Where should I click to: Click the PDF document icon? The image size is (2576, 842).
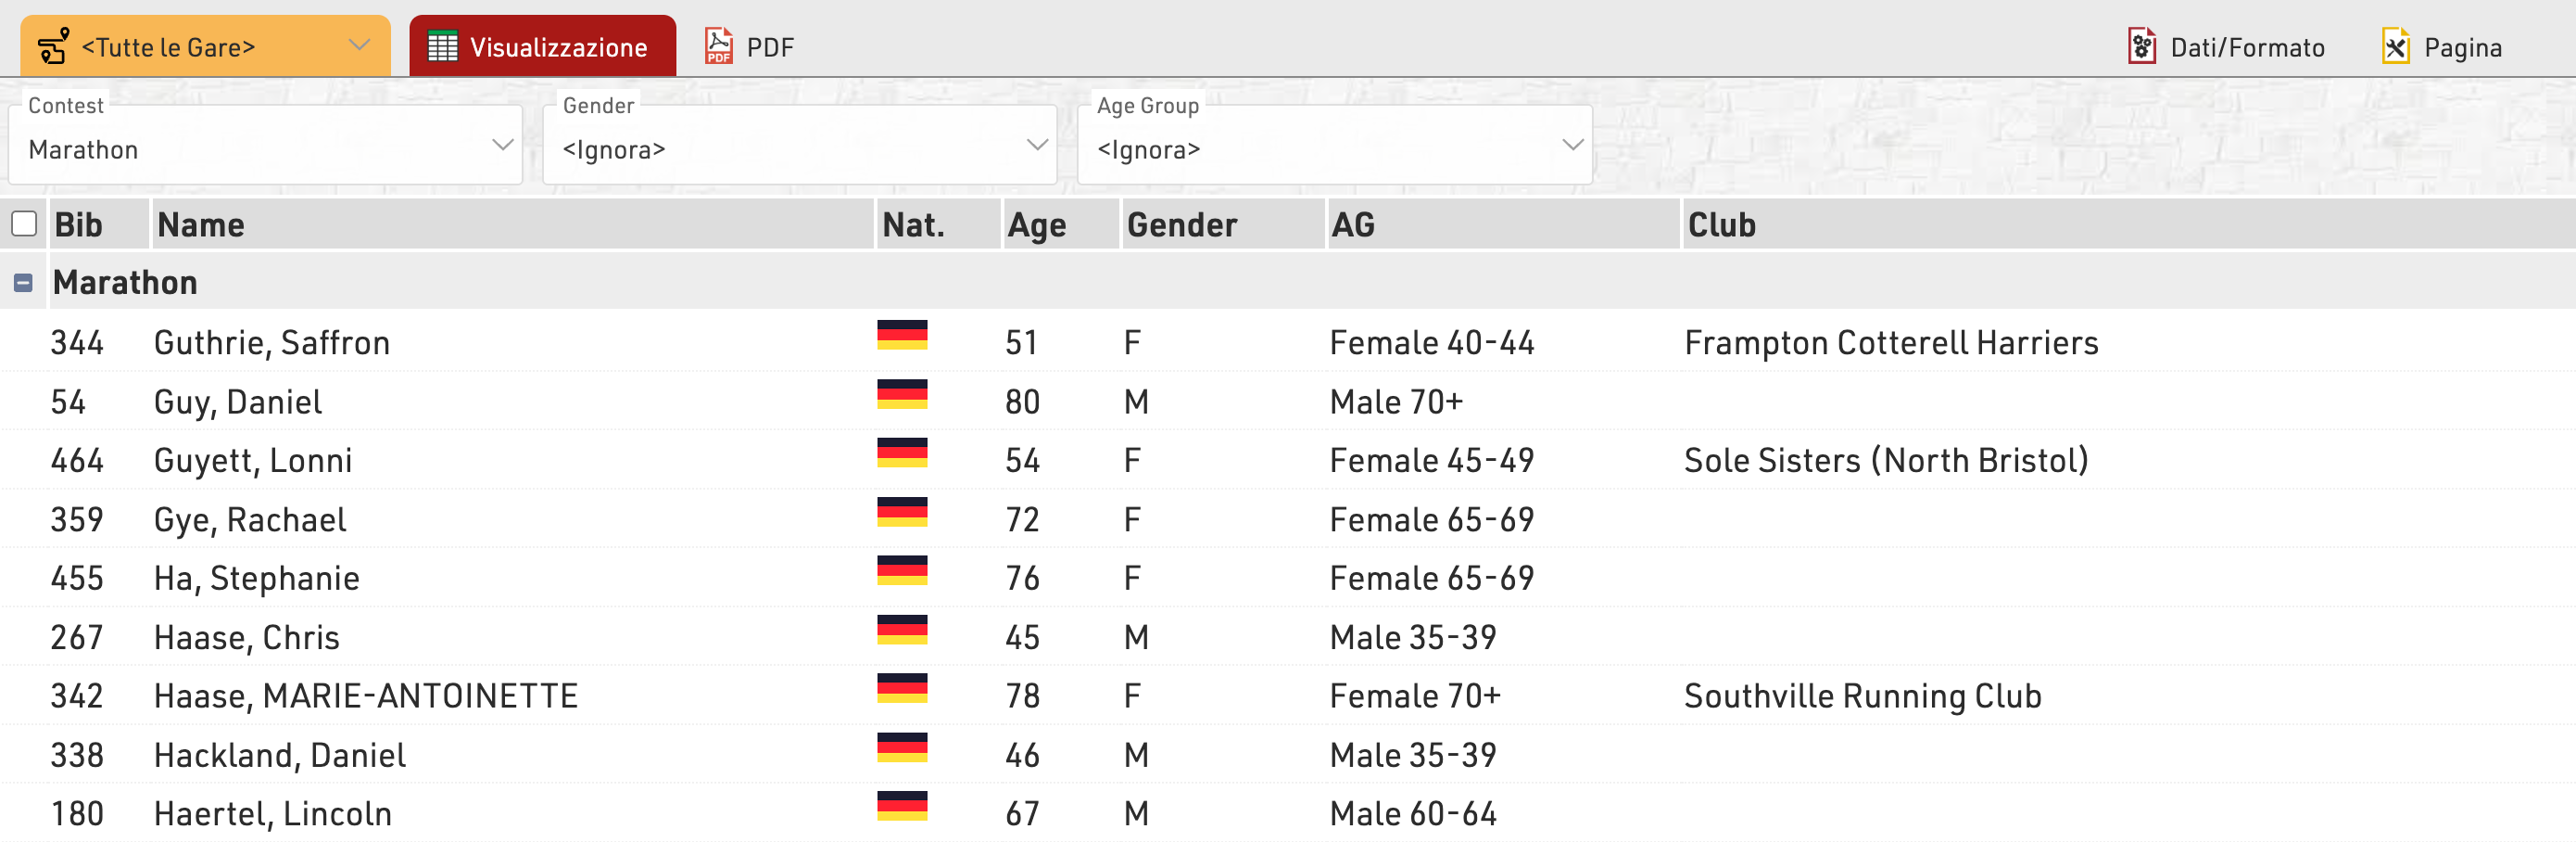pos(718,46)
